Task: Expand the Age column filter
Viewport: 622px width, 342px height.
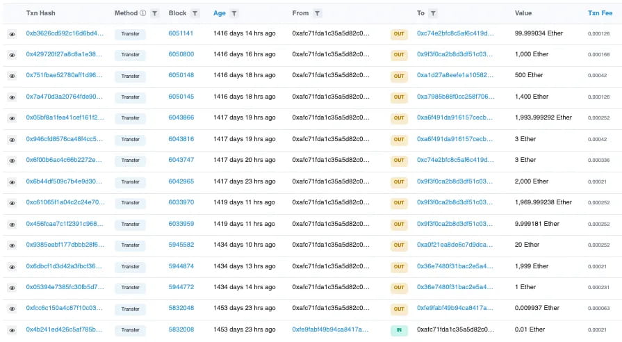Action: tap(234, 13)
